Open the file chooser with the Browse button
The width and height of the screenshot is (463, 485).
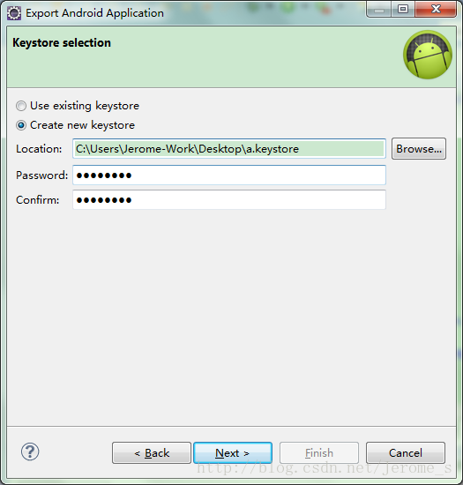(419, 149)
